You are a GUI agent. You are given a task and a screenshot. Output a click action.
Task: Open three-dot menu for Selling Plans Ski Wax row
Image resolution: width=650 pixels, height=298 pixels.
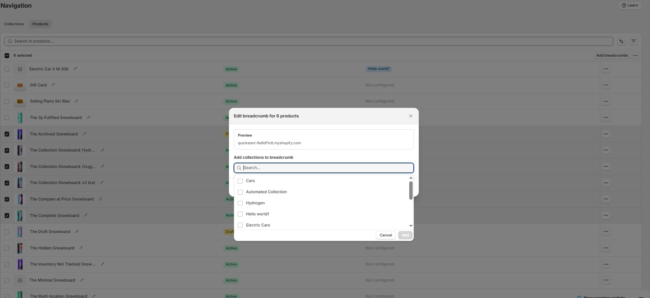point(606,101)
